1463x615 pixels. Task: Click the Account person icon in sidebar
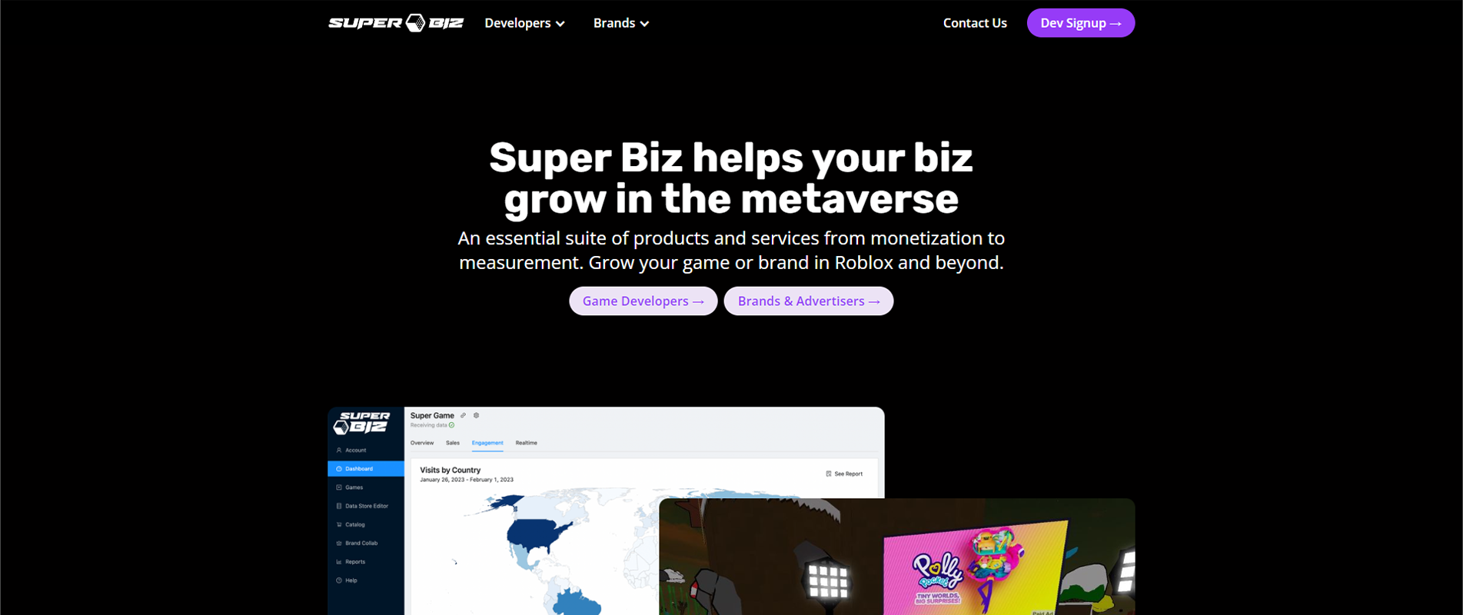click(x=339, y=450)
